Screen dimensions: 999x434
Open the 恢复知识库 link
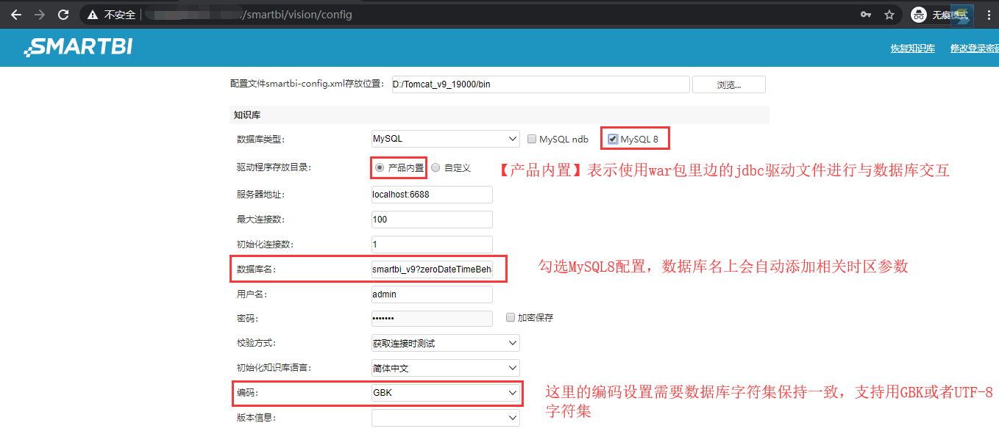point(912,48)
